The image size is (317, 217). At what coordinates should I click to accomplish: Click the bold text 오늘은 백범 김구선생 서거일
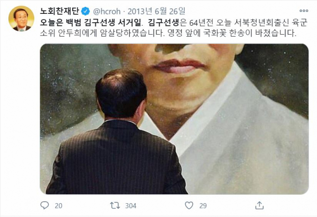point(91,23)
